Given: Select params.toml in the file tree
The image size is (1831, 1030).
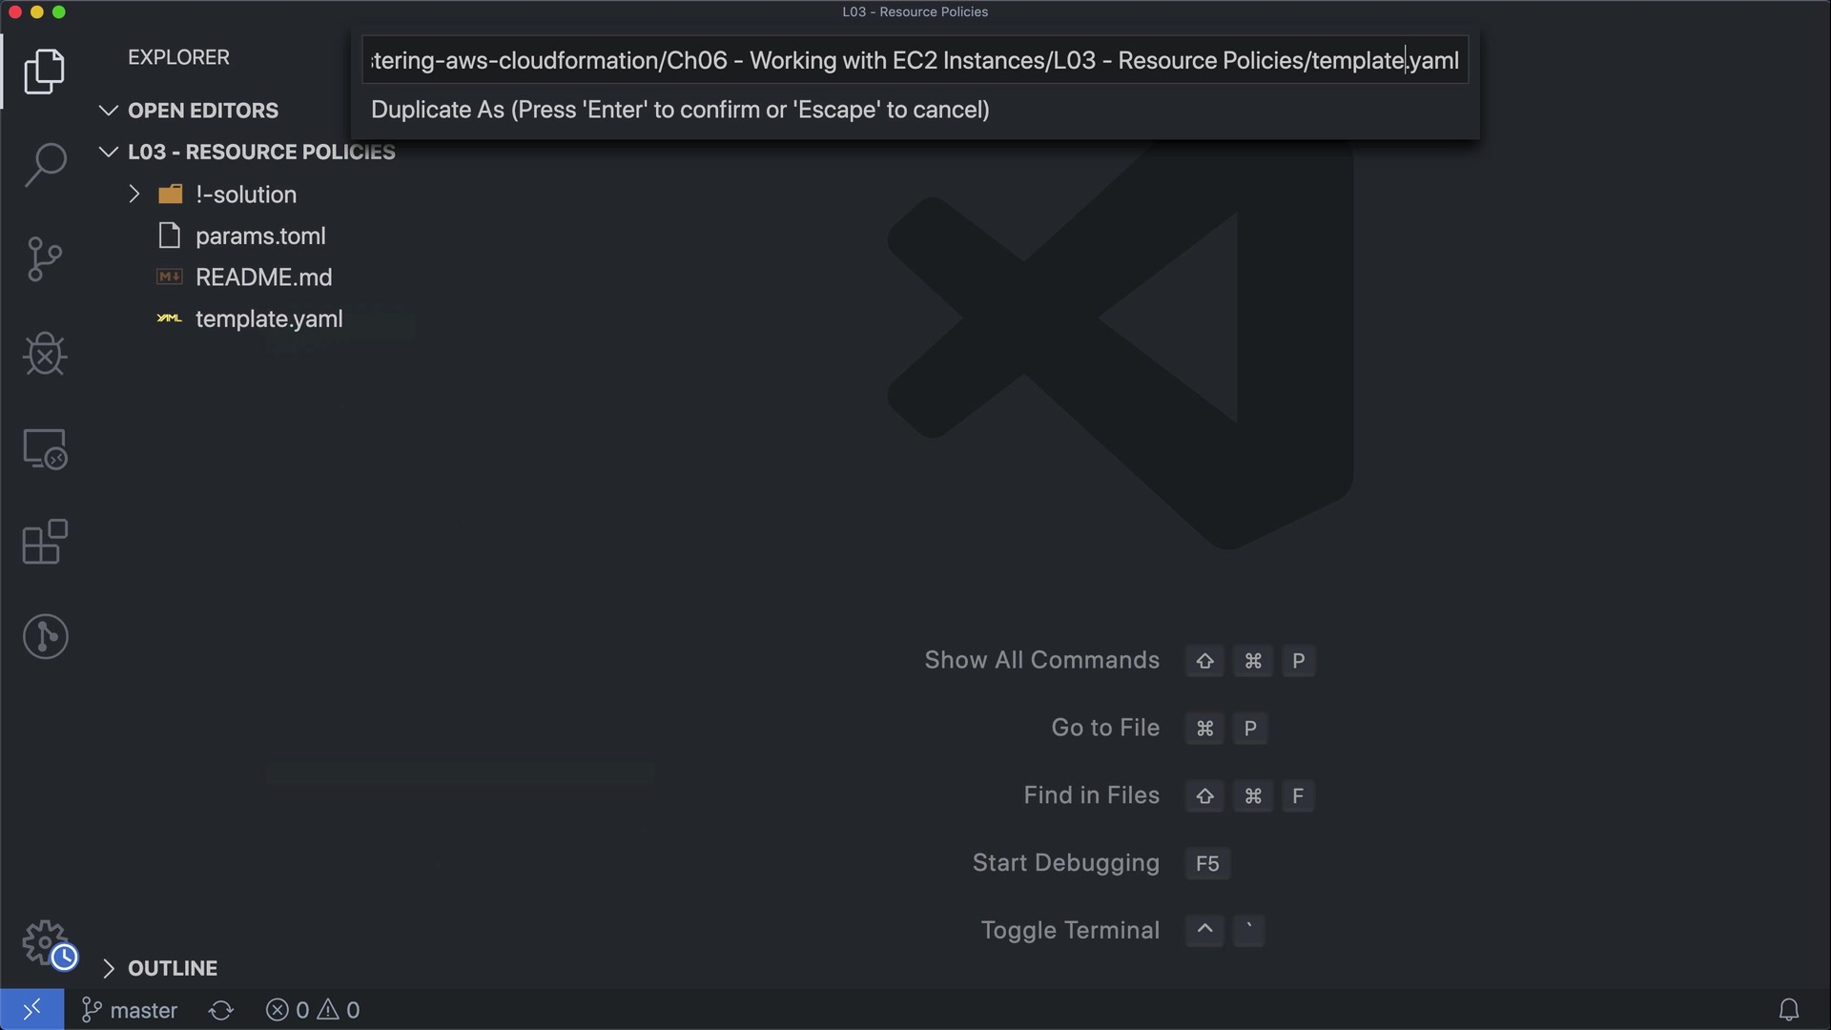Looking at the screenshot, I should [x=260, y=237].
